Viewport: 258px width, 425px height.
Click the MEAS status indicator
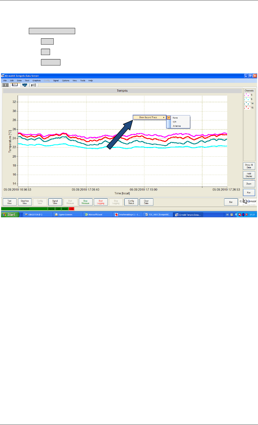click(x=65, y=209)
